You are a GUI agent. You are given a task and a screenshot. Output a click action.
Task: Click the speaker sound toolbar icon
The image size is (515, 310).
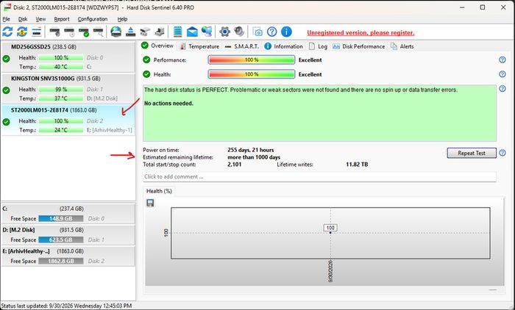pyautogui.click(x=239, y=32)
